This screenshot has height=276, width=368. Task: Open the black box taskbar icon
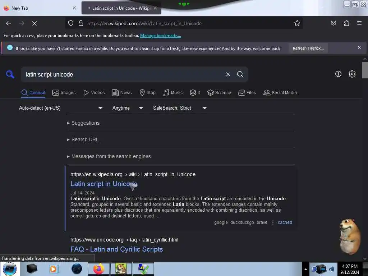(32, 269)
